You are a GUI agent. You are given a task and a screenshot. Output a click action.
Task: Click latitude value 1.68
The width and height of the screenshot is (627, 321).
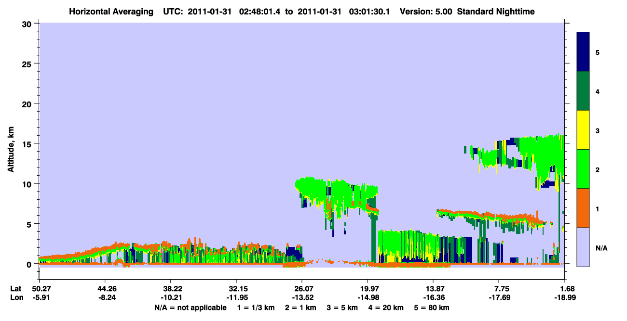(566, 289)
